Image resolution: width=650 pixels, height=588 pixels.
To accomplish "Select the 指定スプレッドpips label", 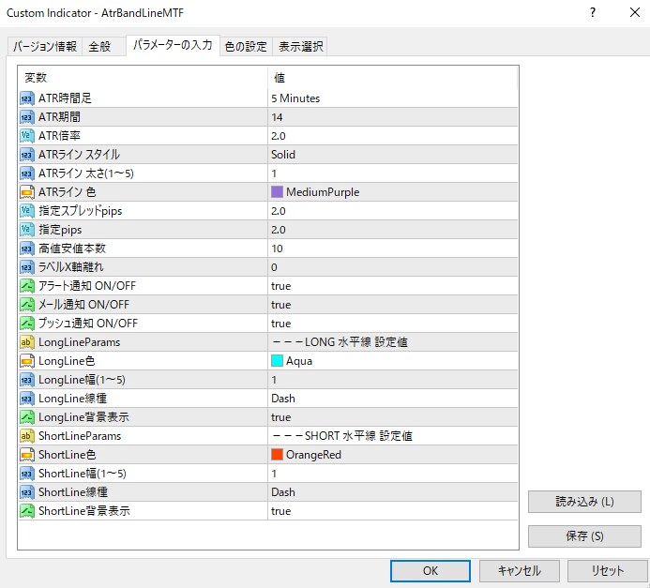I will tap(81, 211).
